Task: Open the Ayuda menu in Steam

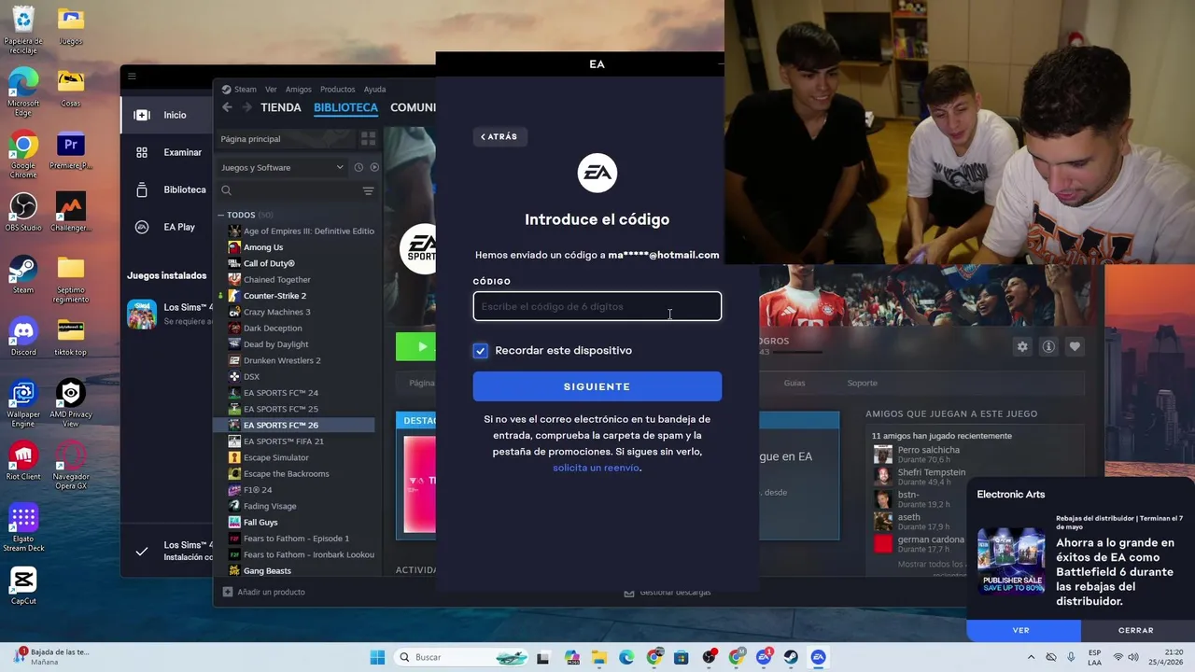Action: [x=374, y=90]
